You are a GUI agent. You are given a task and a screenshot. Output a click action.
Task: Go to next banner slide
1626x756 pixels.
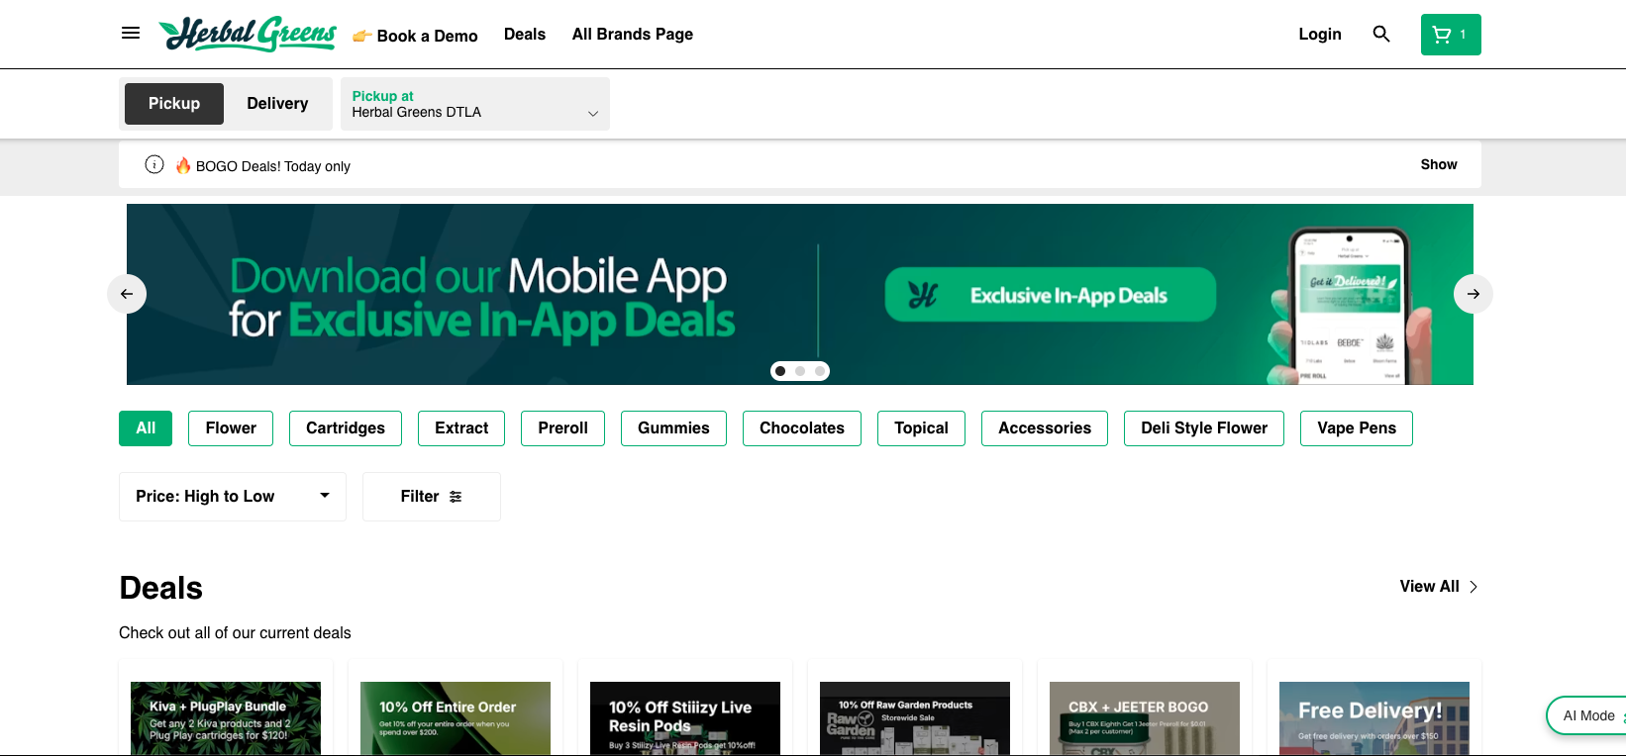coord(1474,294)
